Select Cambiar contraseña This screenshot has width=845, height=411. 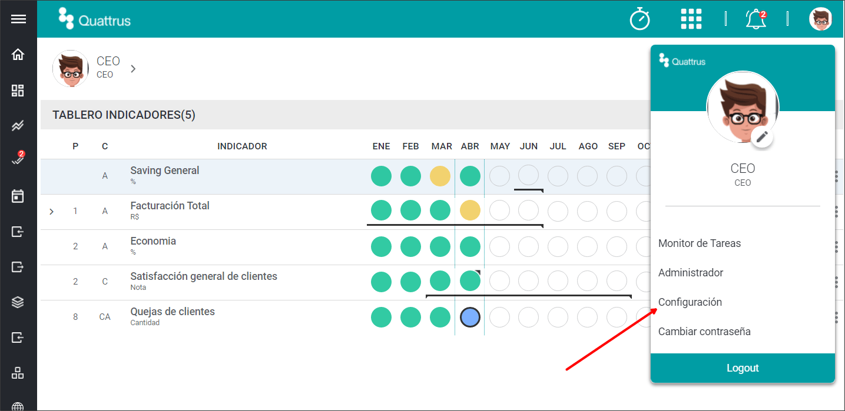click(x=704, y=332)
